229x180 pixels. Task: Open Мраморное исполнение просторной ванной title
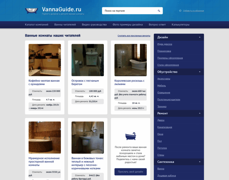44,161
